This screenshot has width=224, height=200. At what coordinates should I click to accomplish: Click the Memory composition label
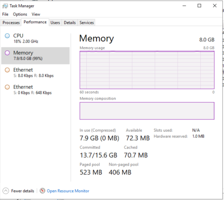(98, 99)
